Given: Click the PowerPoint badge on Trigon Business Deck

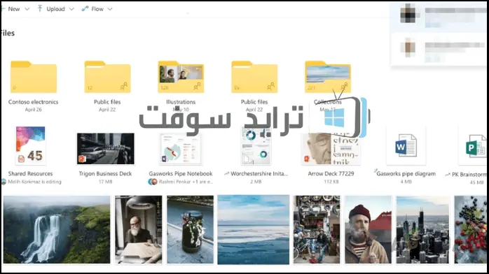Looking at the screenshot, I should coord(82,159).
